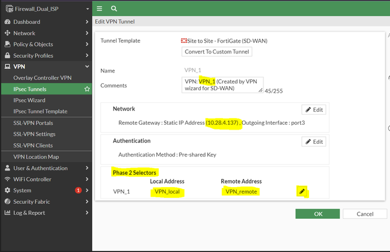Click the hamburger menu toggle icon
Image resolution: width=390 pixels, height=252 pixels.
99,9
